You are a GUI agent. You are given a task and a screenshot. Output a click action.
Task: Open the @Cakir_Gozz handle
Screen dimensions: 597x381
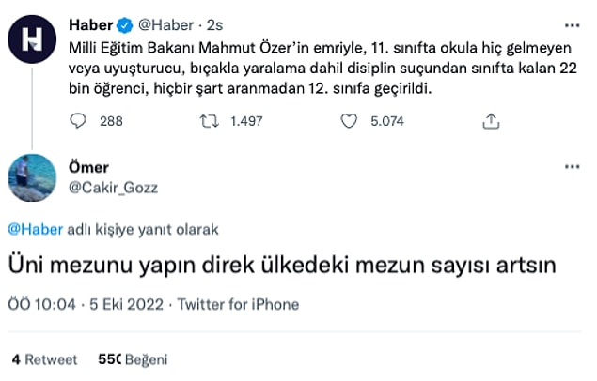pos(115,187)
